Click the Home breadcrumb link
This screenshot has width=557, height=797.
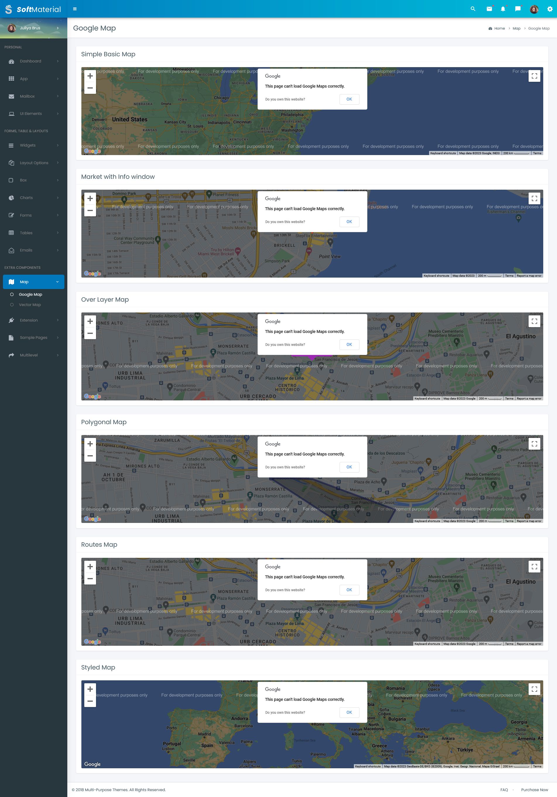pos(499,28)
